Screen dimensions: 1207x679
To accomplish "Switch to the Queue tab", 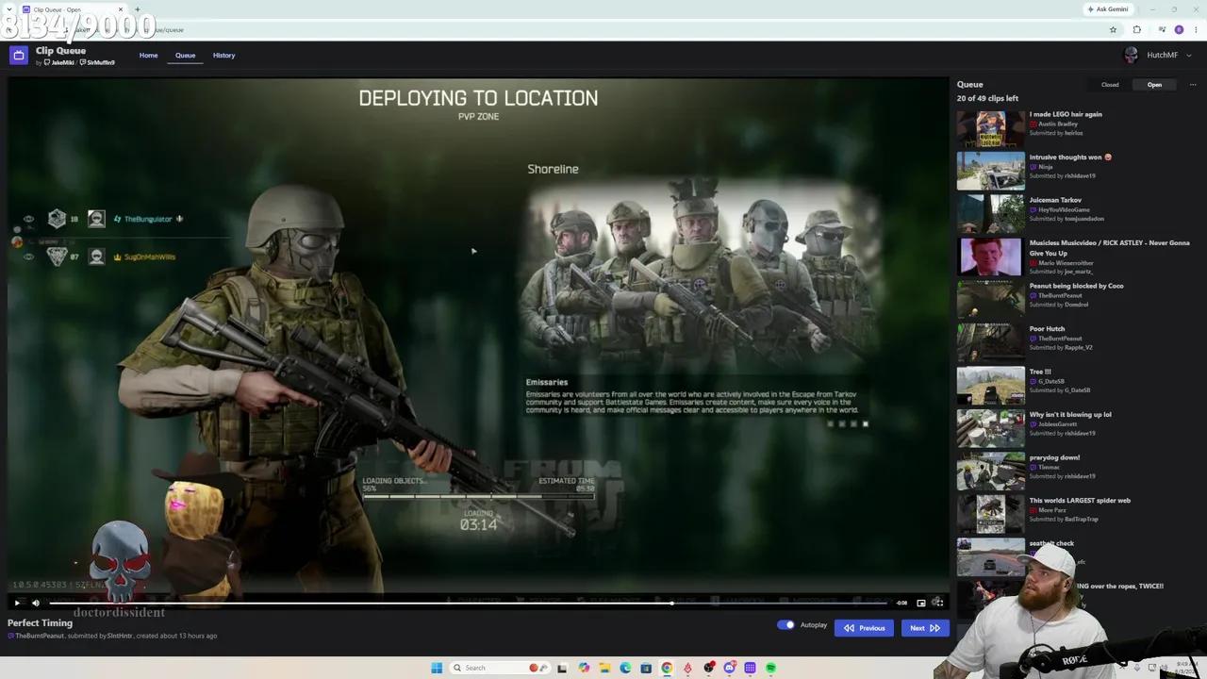I will coord(185,56).
